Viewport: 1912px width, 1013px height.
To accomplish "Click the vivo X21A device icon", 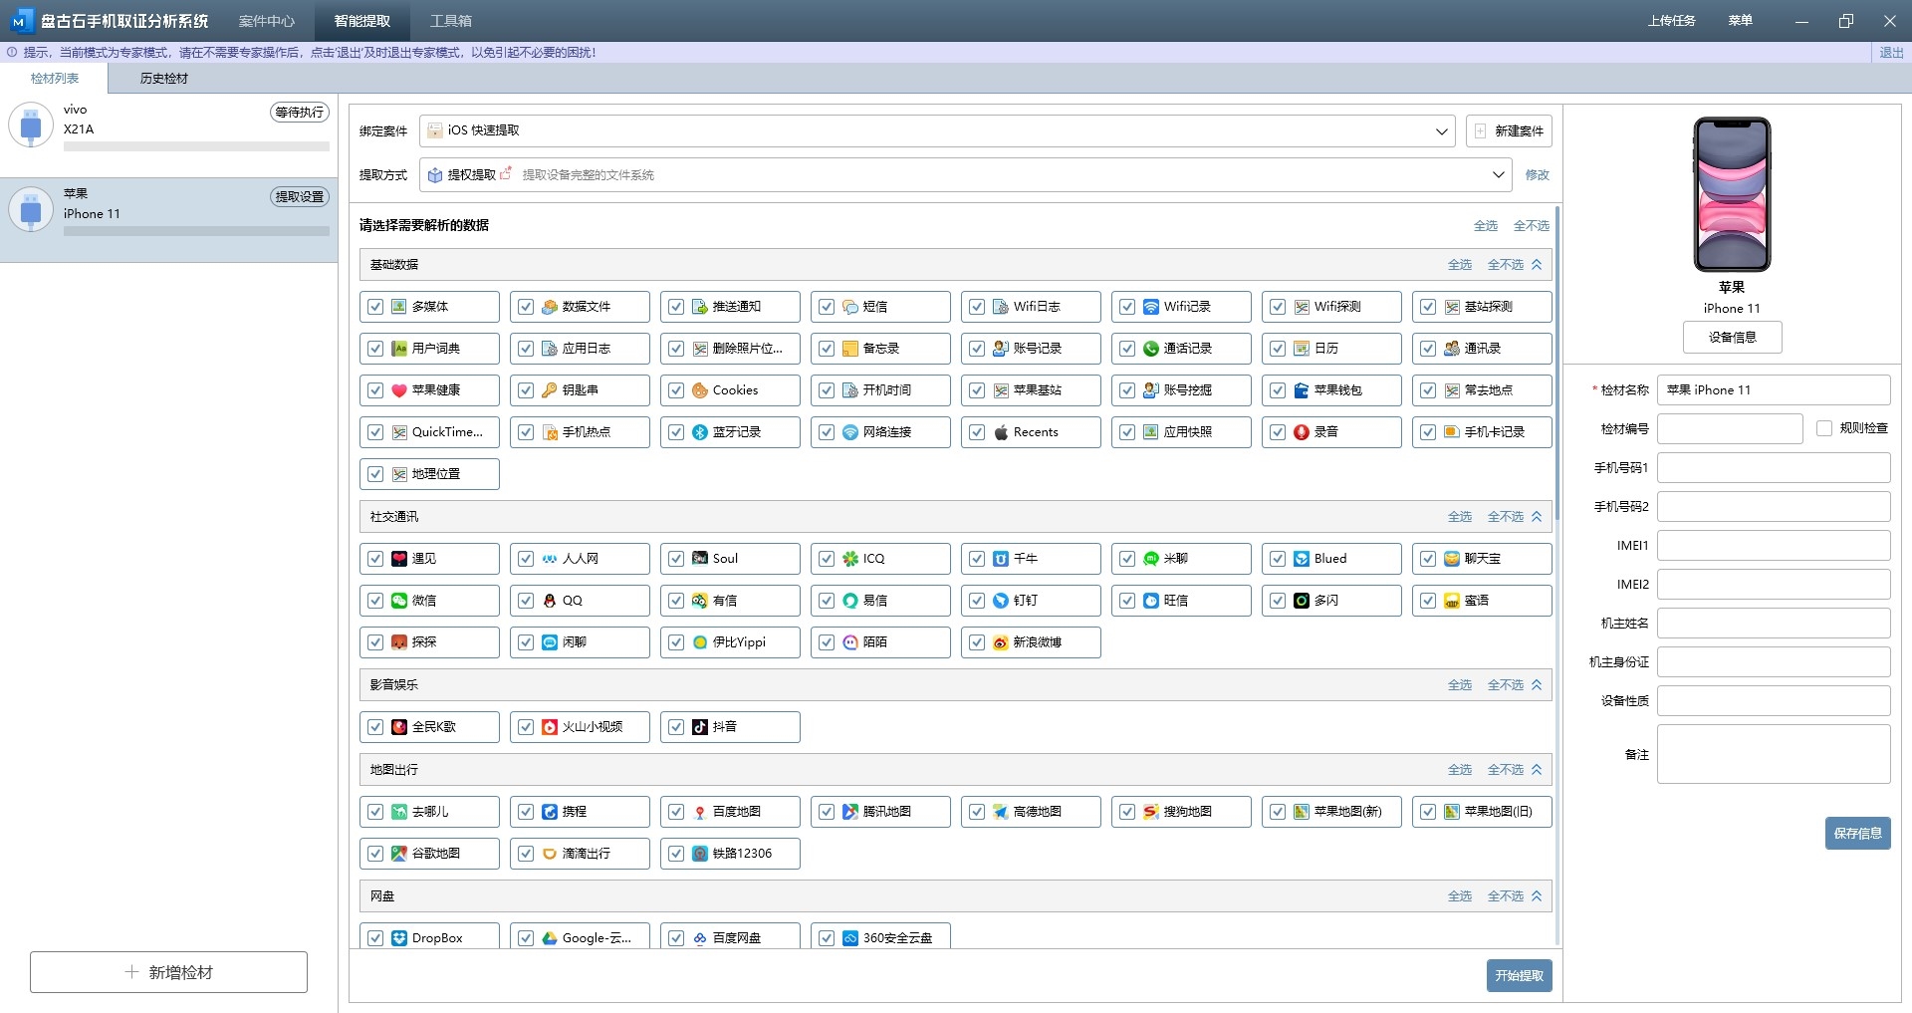I will (x=31, y=127).
